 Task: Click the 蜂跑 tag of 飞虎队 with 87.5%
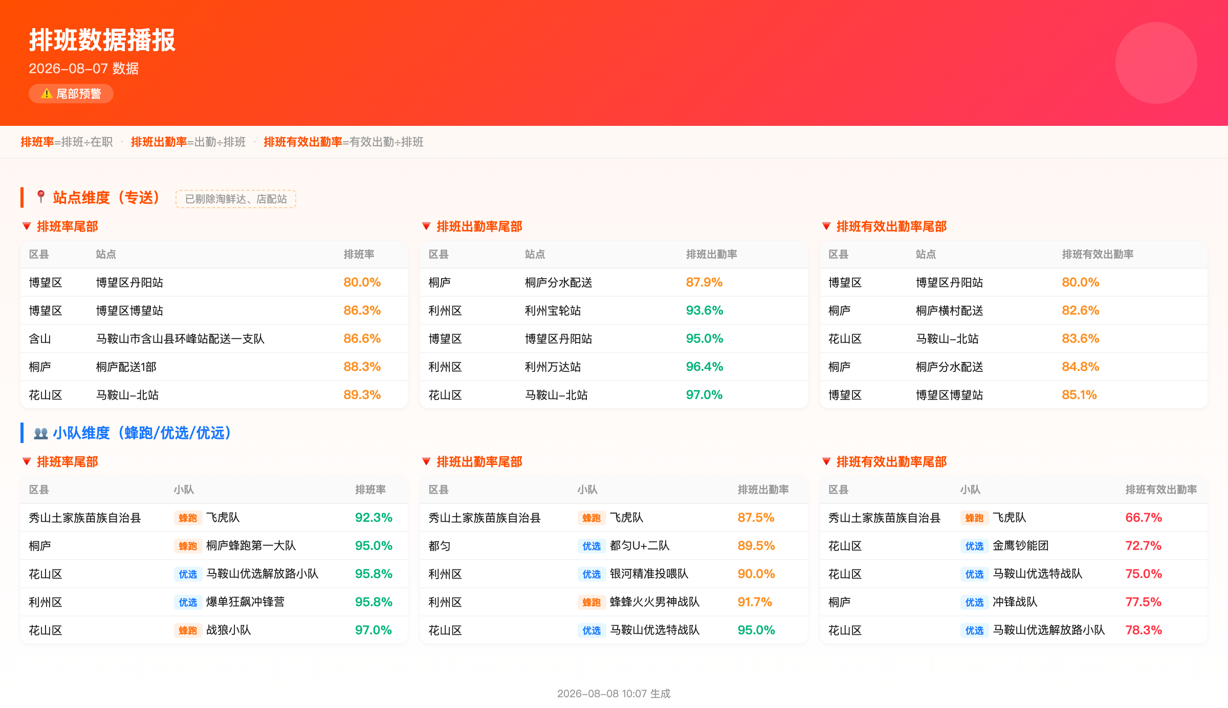[x=591, y=518]
